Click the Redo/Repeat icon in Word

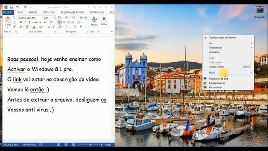tap(25, 7)
